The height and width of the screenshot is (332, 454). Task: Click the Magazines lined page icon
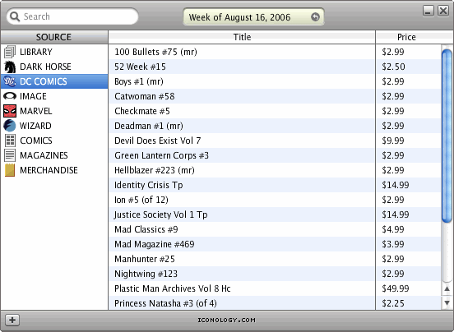(x=10, y=155)
